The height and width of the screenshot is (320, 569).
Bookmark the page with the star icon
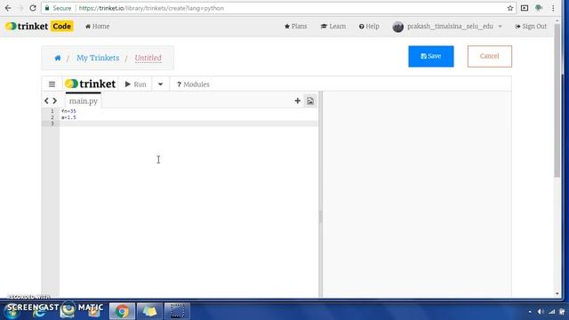(509, 8)
